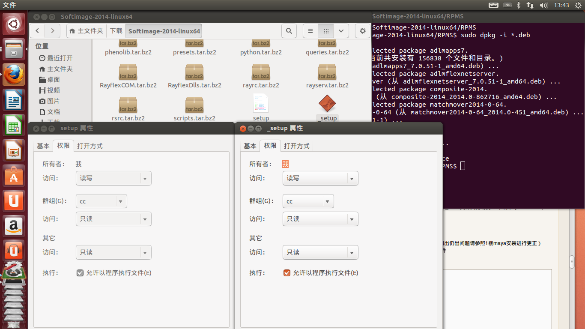Click the browser page vertical scrollbar handle
Screen dimensions: 585x329
pos(572,262)
